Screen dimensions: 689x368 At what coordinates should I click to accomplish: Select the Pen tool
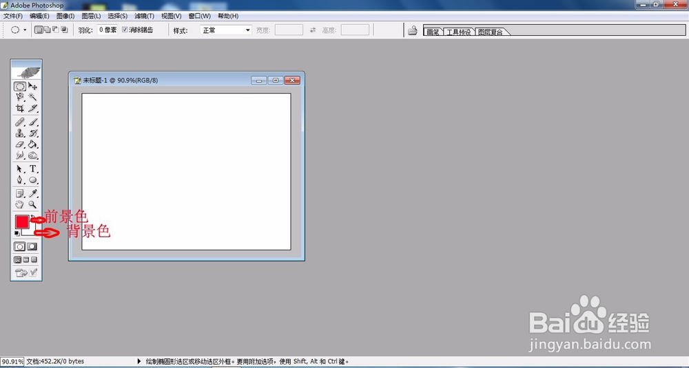tap(20, 180)
